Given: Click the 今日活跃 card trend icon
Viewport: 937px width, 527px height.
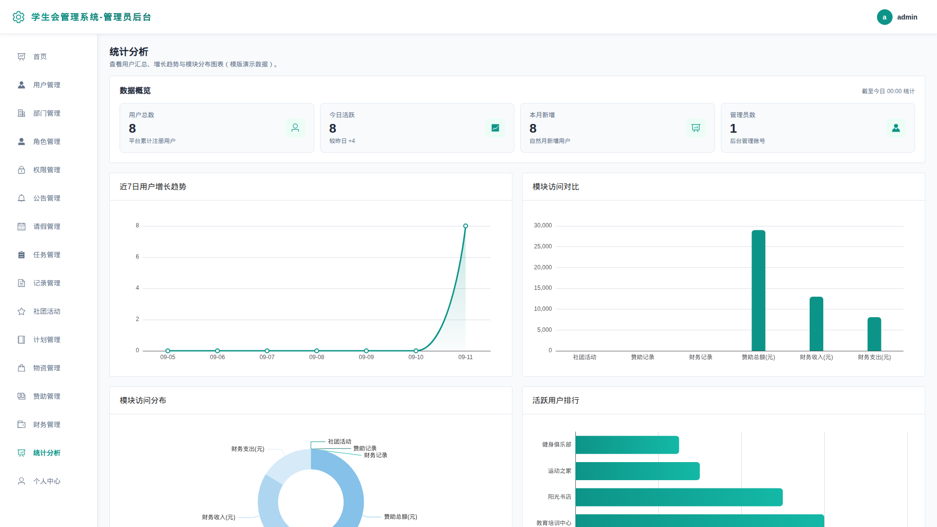Looking at the screenshot, I should tap(495, 128).
